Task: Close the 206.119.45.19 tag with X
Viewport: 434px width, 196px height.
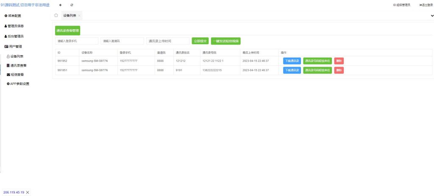Action: (x=28, y=192)
